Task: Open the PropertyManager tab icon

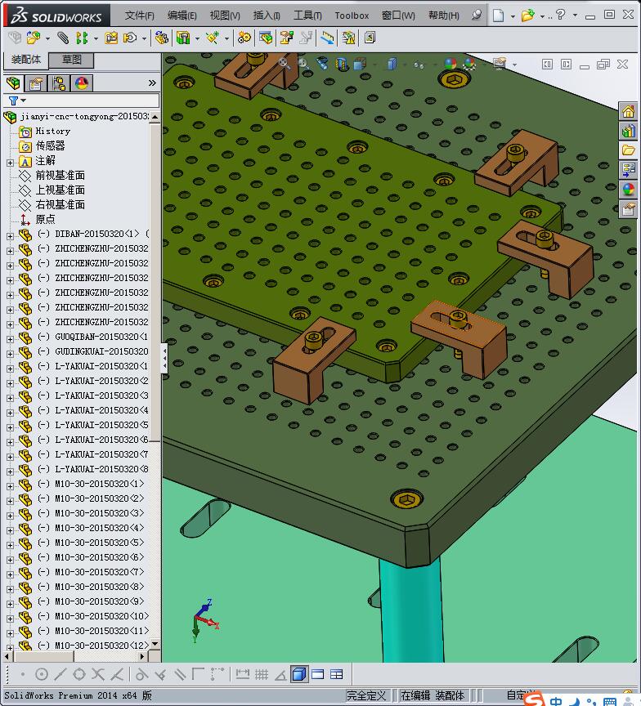Action: click(x=36, y=83)
